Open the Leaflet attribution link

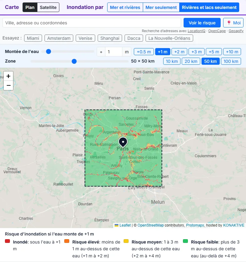click(125, 225)
